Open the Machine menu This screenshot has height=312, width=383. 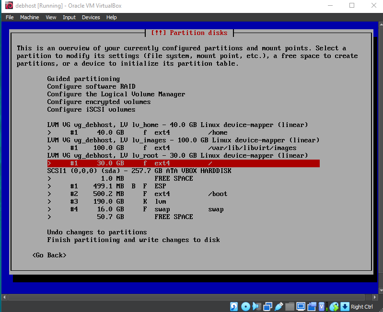click(29, 17)
